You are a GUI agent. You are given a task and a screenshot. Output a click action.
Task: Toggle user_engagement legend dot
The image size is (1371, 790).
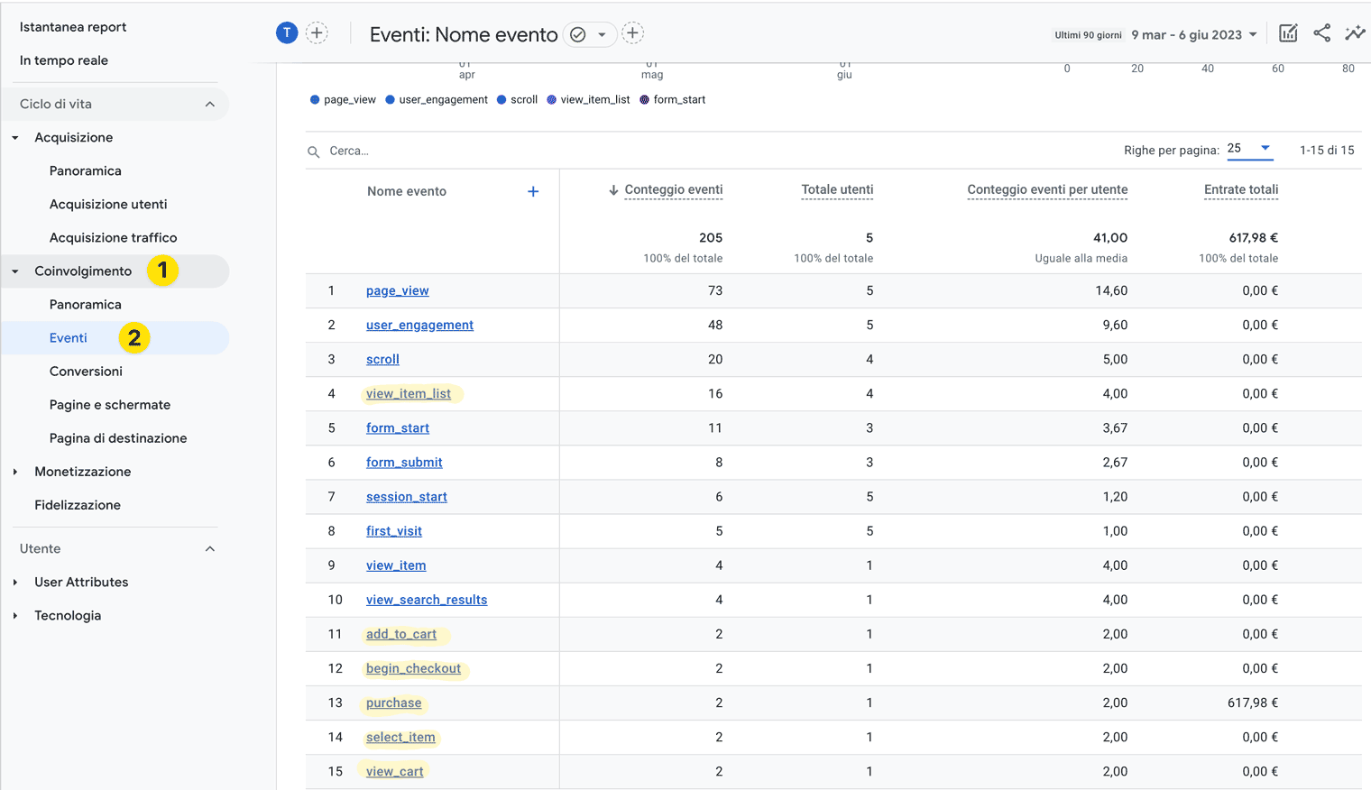pyautogui.click(x=391, y=100)
